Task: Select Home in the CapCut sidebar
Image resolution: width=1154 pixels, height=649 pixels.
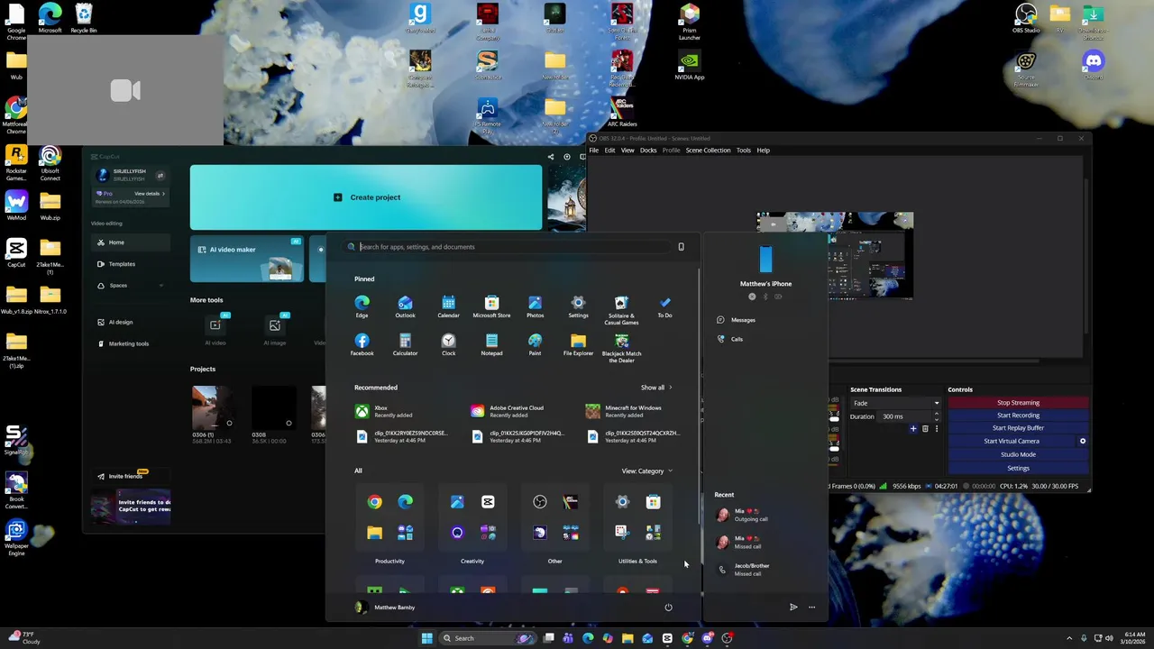Action: [131, 242]
